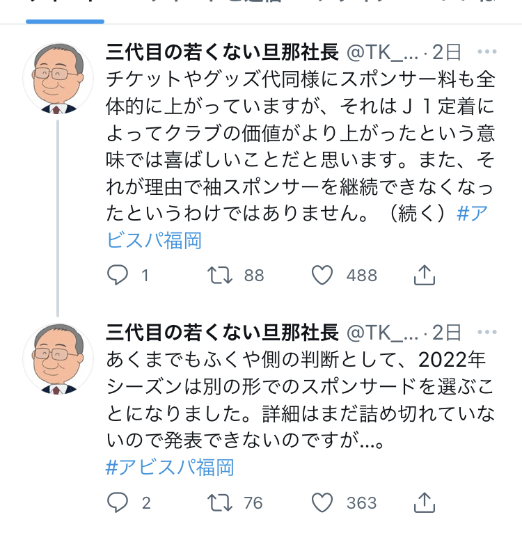522x540 pixels.
Task: Share the first tweet via share icon
Action: 424,276
